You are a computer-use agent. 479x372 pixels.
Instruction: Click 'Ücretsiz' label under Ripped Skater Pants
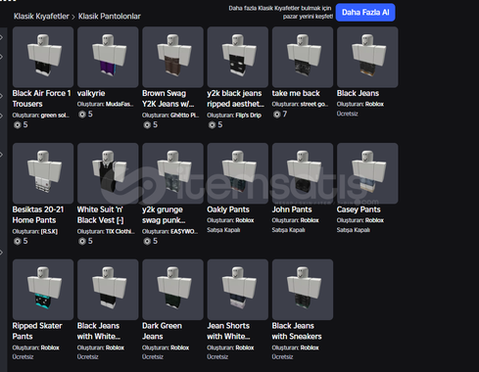coord(23,357)
